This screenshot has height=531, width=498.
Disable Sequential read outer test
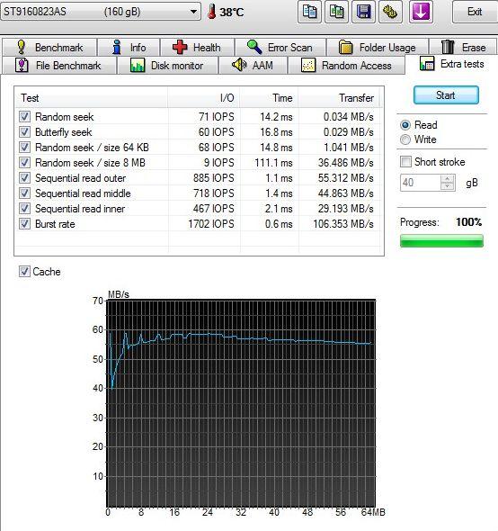tap(24, 178)
